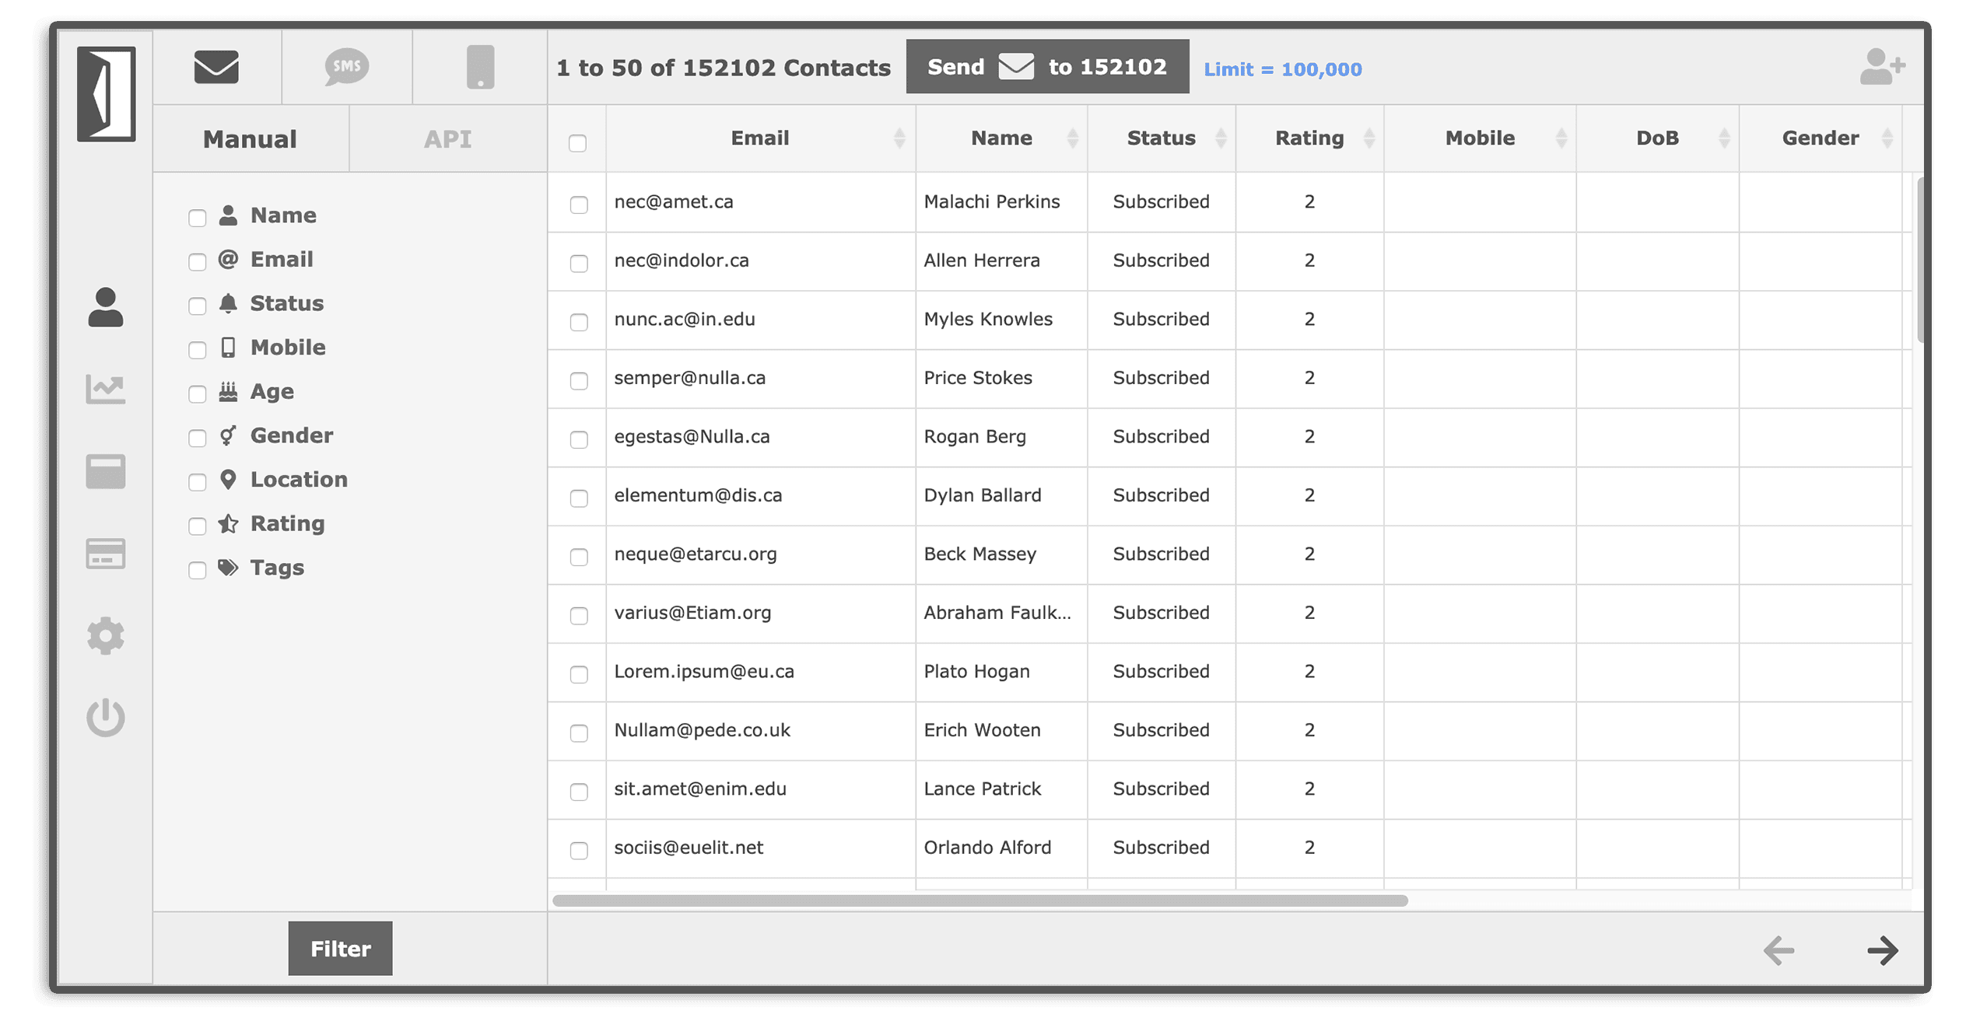Click the power logout icon
This screenshot has height=1014, width=1980.
click(106, 717)
